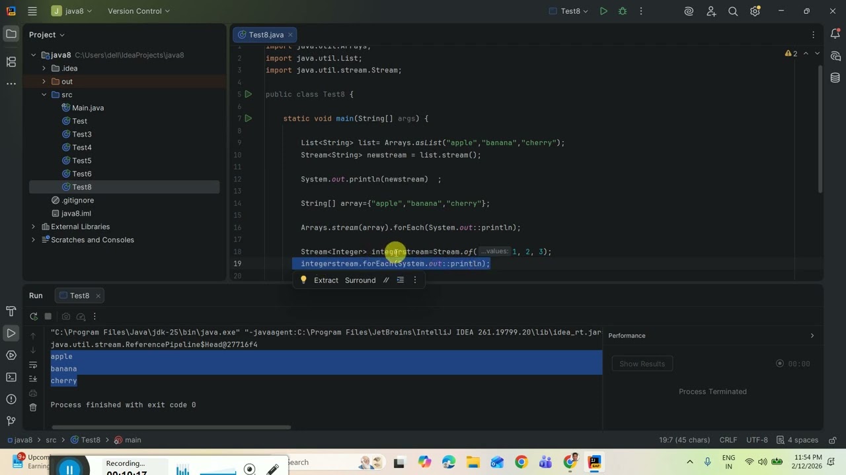Run the Test8 configuration from the top toolbar
The height and width of the screenshot is (475, 846).
[x=603, y=11]
